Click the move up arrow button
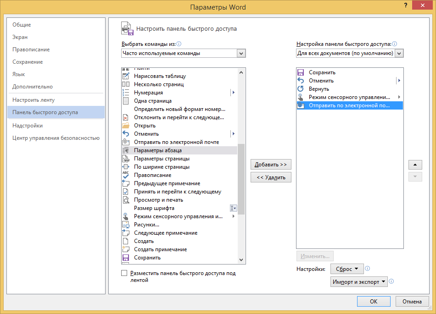 (415, 165)
